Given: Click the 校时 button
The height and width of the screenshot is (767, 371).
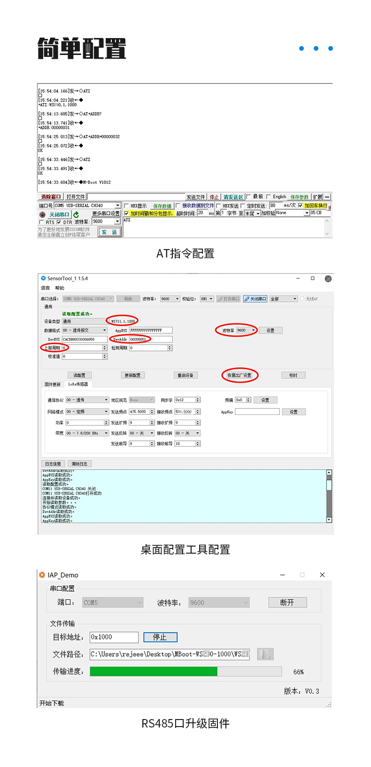Looking at the screenshot, I should click(294, 375).
